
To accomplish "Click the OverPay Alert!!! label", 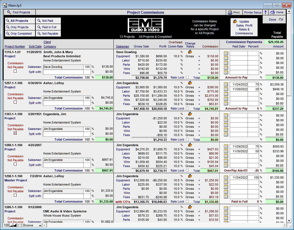I will pos(236,170).
